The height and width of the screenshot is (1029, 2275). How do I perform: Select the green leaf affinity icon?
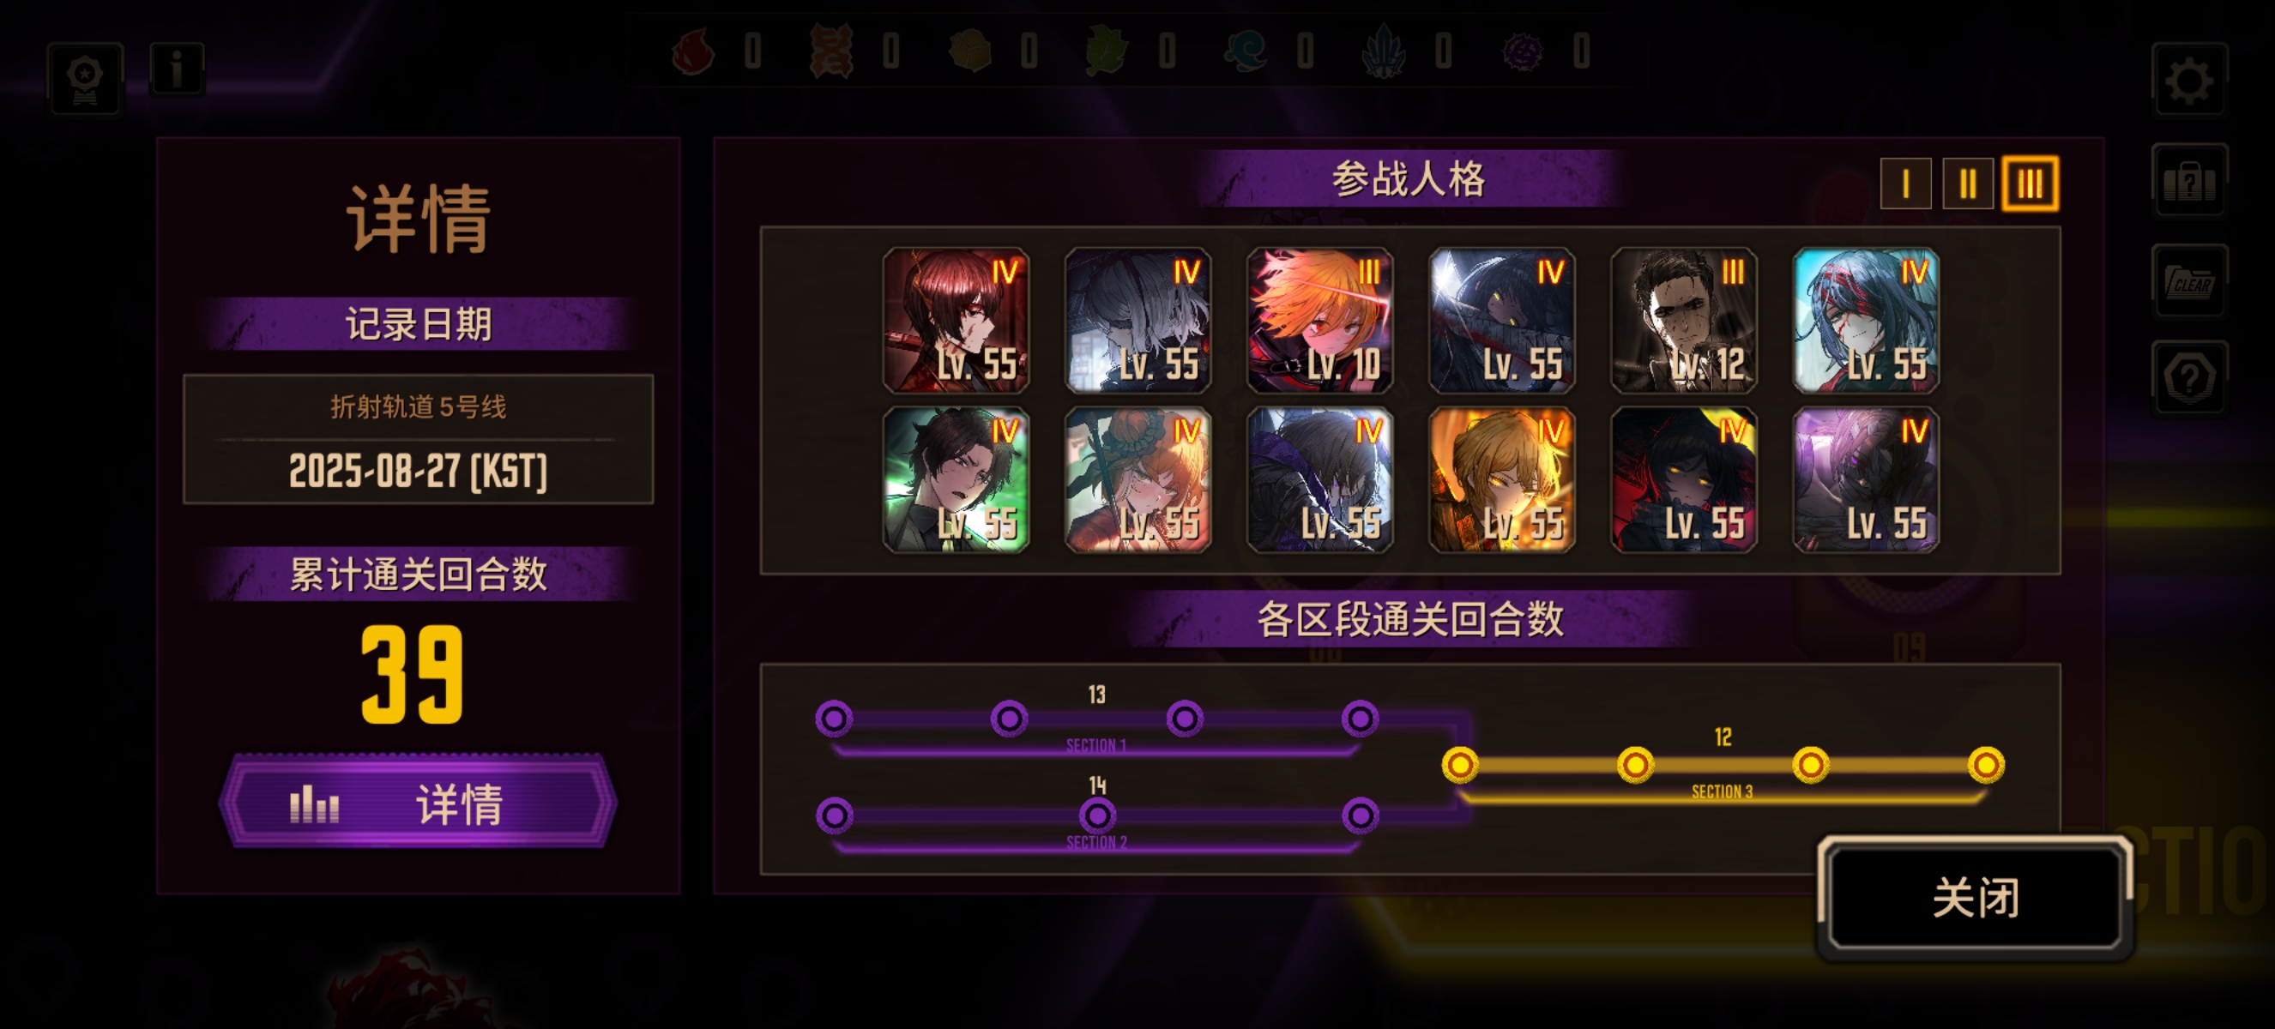point(1107,51)
